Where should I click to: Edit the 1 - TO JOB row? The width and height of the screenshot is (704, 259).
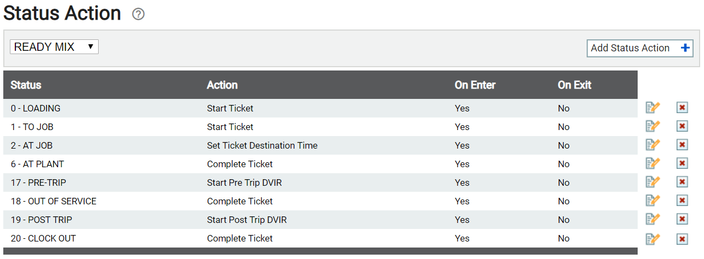point(652,127)
